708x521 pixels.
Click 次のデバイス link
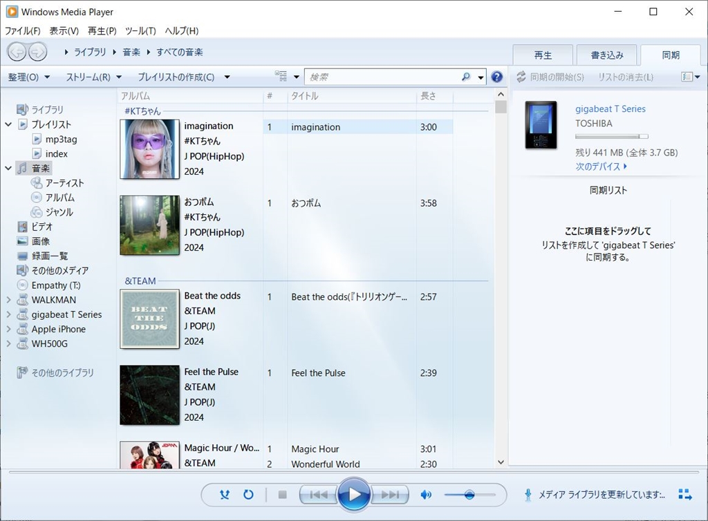point(601,167)
